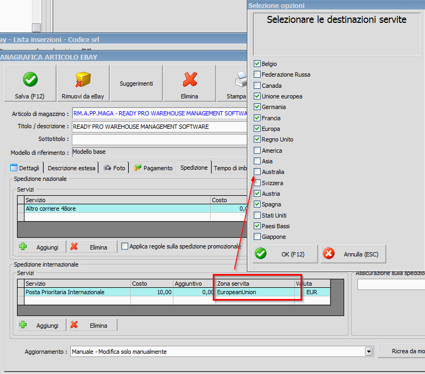
Task: Open the Foto tab
Action: [114, 168]
